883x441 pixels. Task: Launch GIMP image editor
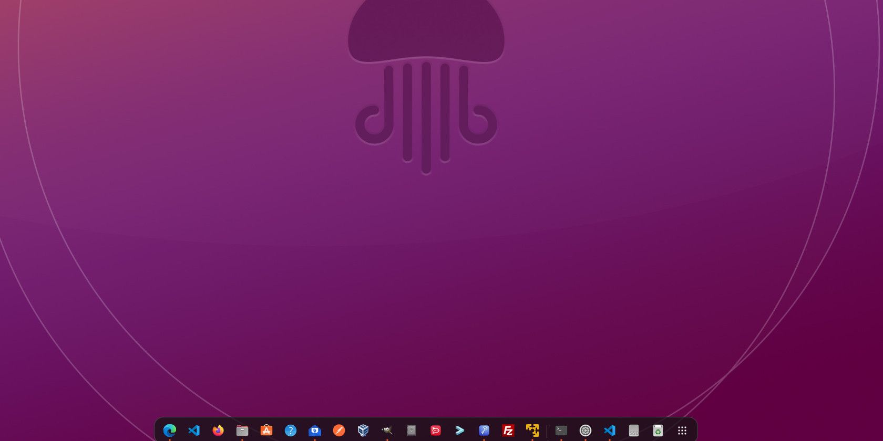387,430
